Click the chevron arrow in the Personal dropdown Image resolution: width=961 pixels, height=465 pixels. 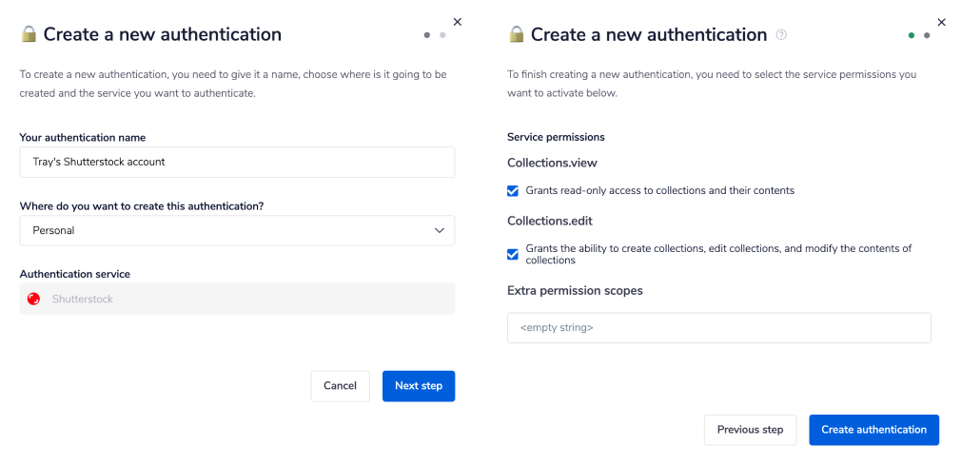coord(439,230)
